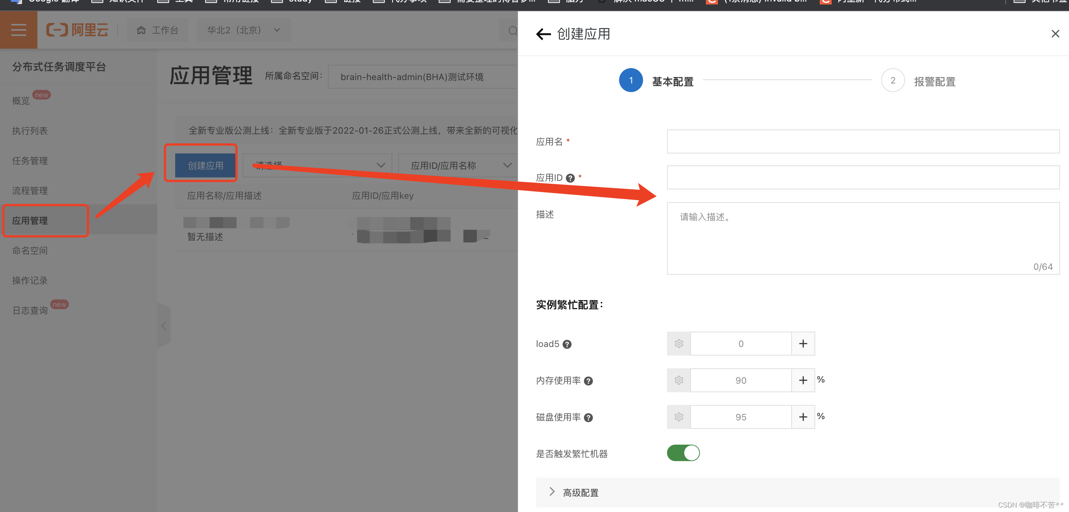This screenshot has width=1069, height=512.
Task: Open the 请选择 dropdown
Action: coord(317,165)
